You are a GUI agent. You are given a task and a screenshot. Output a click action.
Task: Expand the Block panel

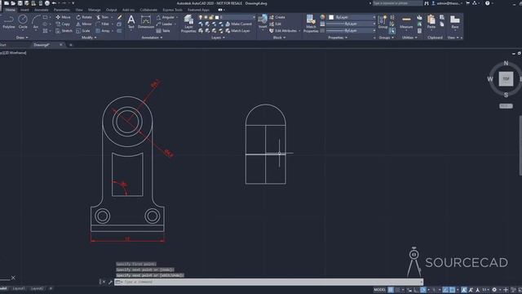click(279, 38)
